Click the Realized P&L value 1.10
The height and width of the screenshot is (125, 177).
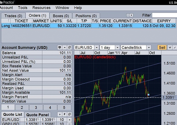(x=67, y=84)
